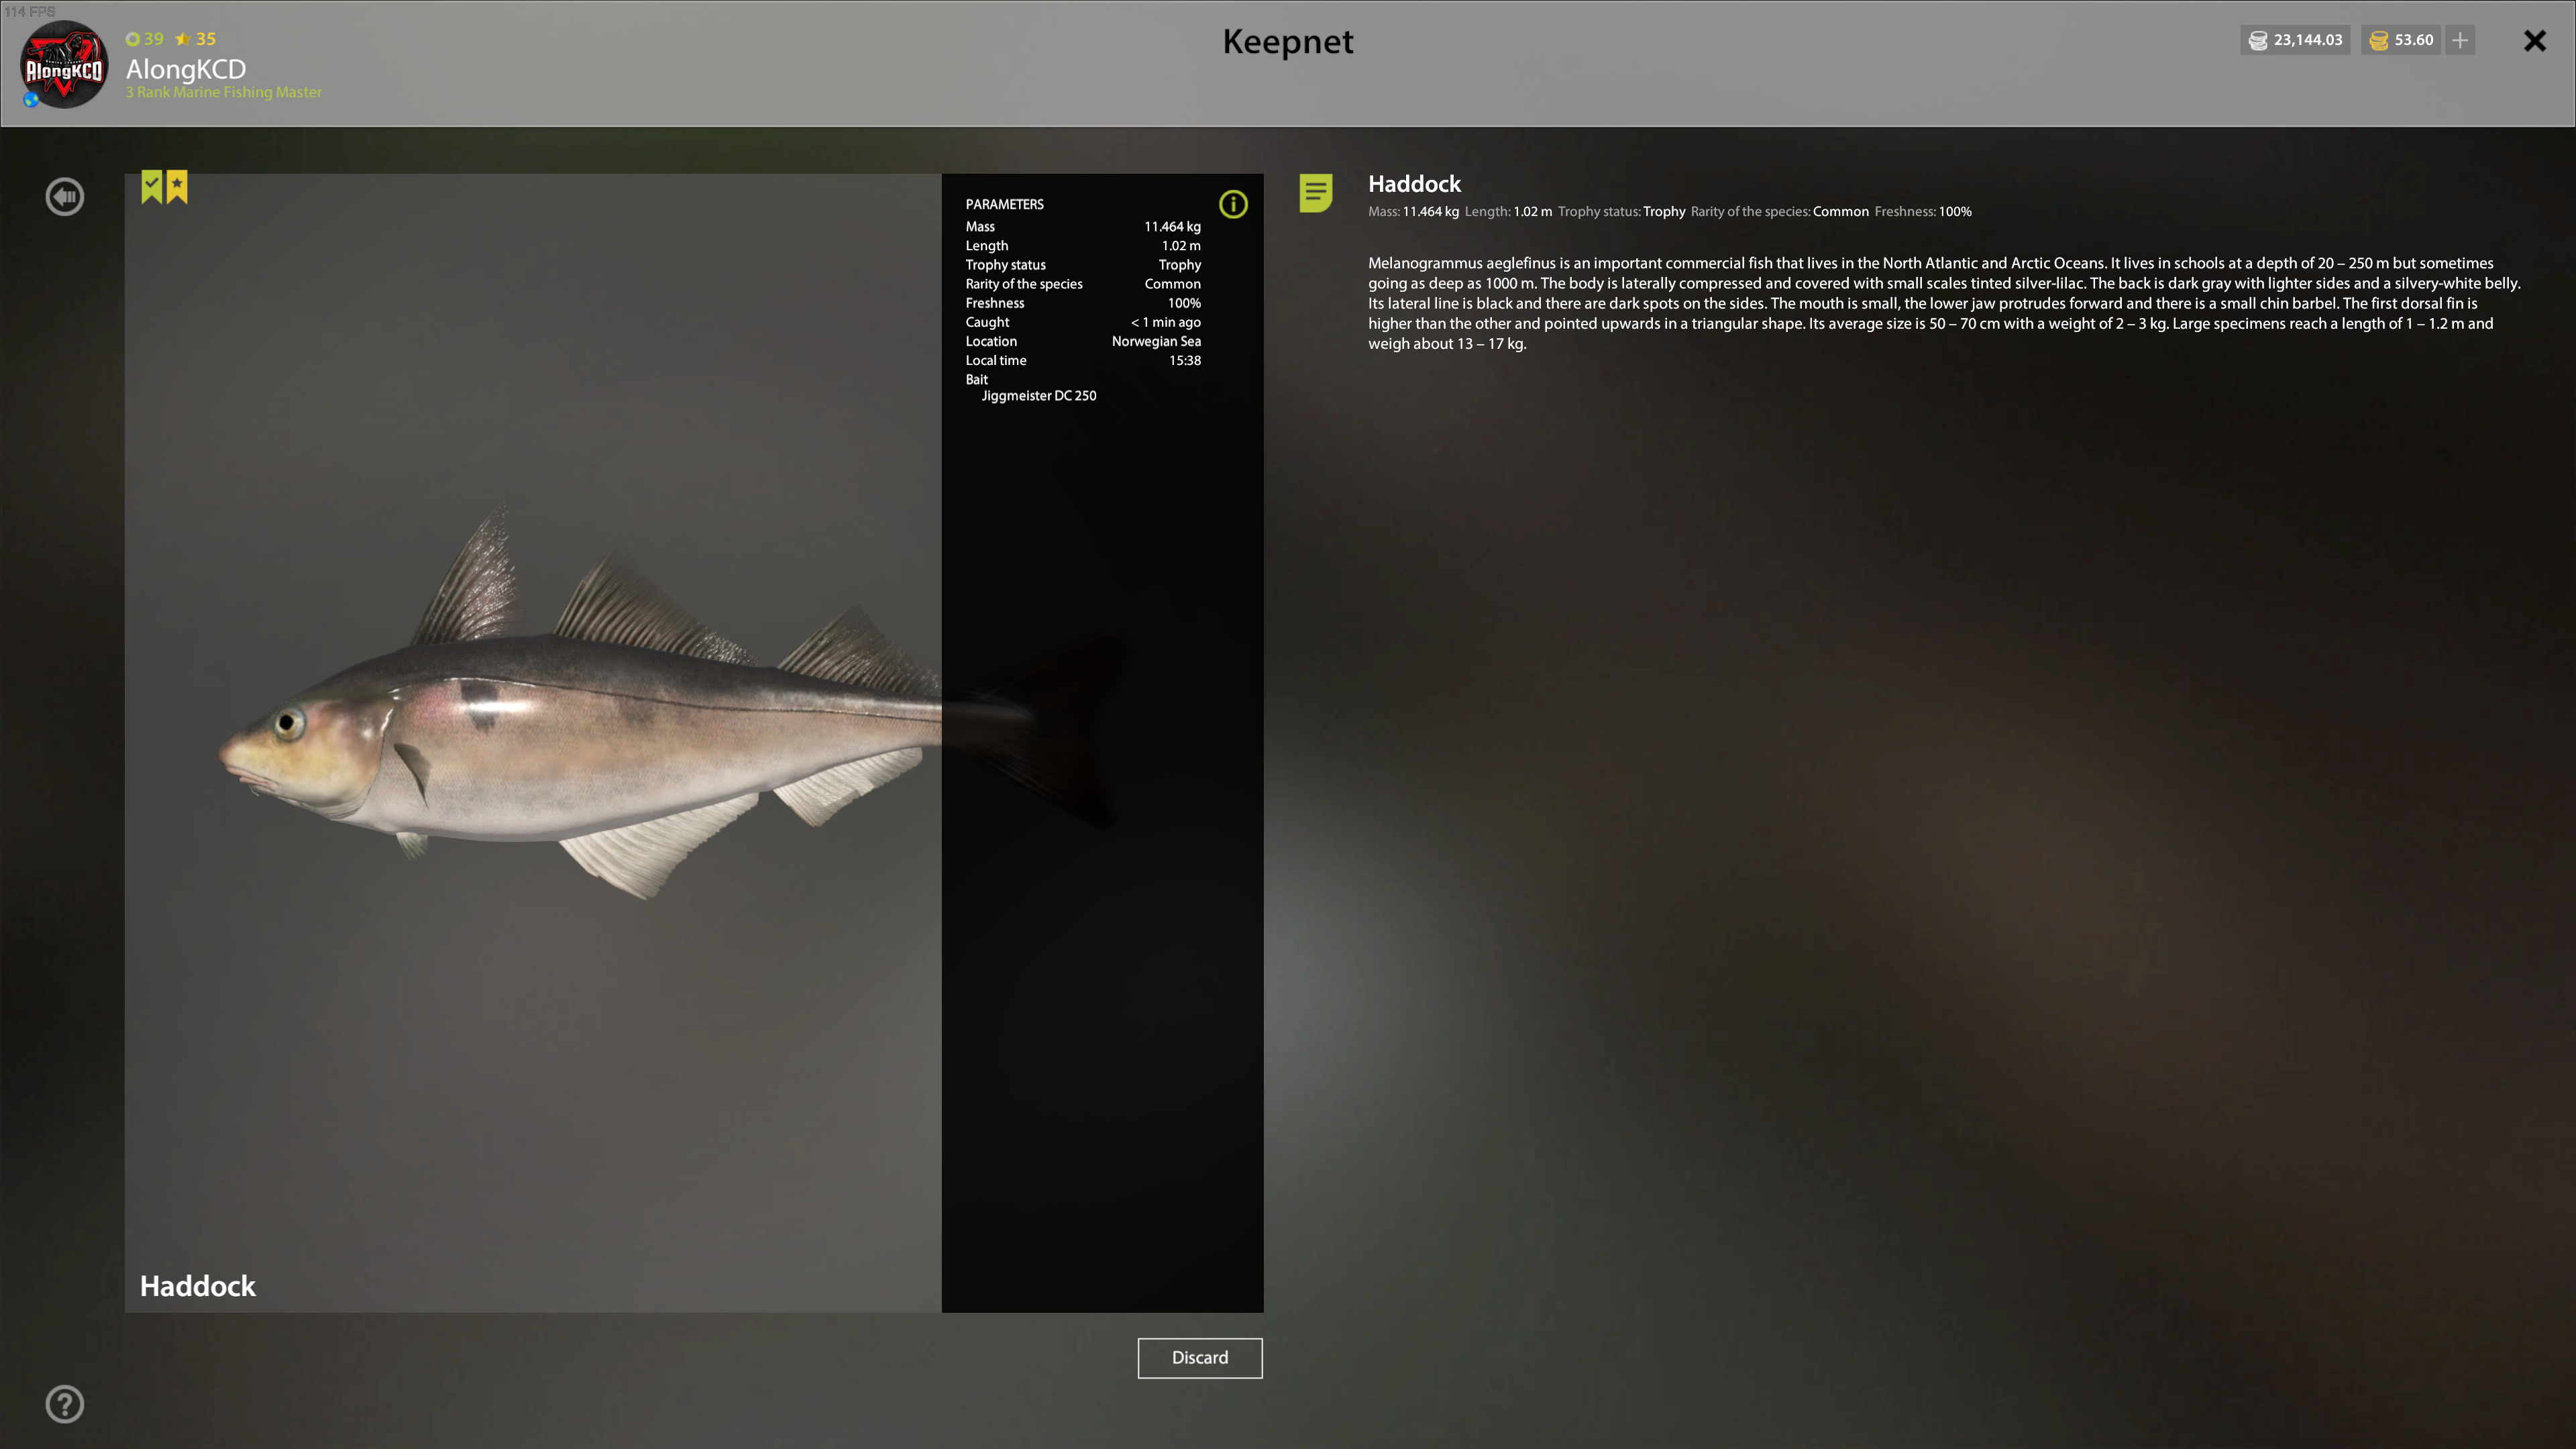Image resolution: width=2576 pixels, height=1449 pixels.
Task: Open the help question mark icon
Action: 65,1404
